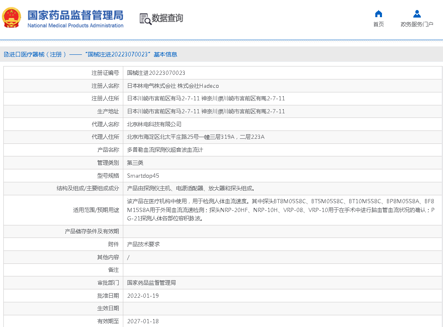
Task: Click the approval date 2022-01-19
Action: point(143,296)
